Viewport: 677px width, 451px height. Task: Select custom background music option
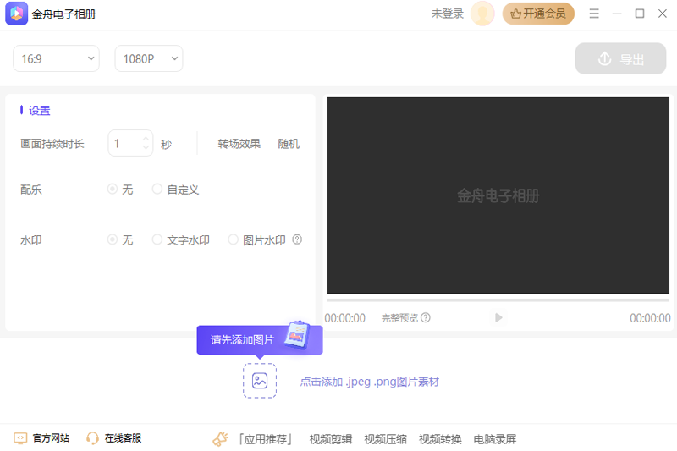(x=157, y=190)
